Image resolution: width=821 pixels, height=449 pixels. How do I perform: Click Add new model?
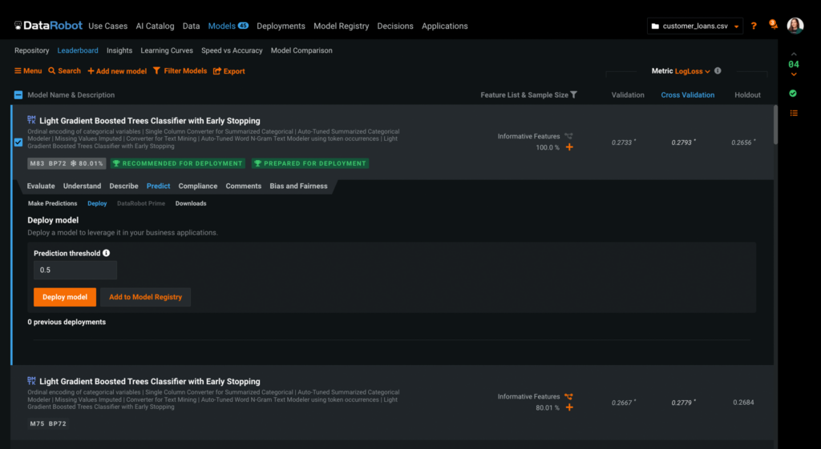click(117, 71)
